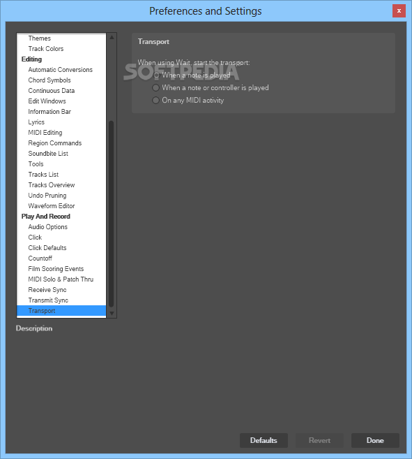Open Automatic Conversions preferences
The height and width of the screenshot is (459, 412).
[61, 70]
